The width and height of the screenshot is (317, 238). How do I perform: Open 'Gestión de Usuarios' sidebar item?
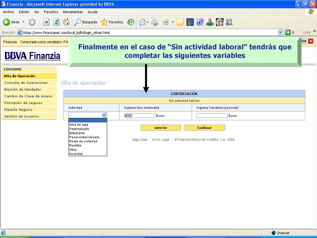click(29, 116)
